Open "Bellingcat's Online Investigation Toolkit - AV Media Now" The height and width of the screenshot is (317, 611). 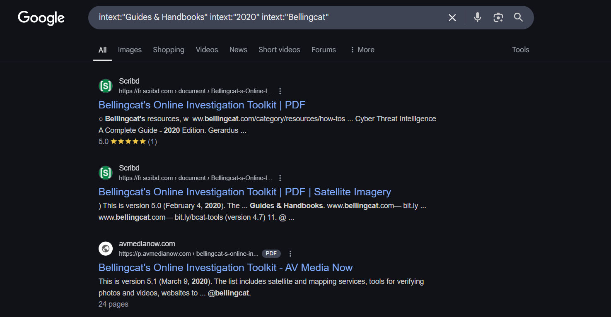point(225,268)
